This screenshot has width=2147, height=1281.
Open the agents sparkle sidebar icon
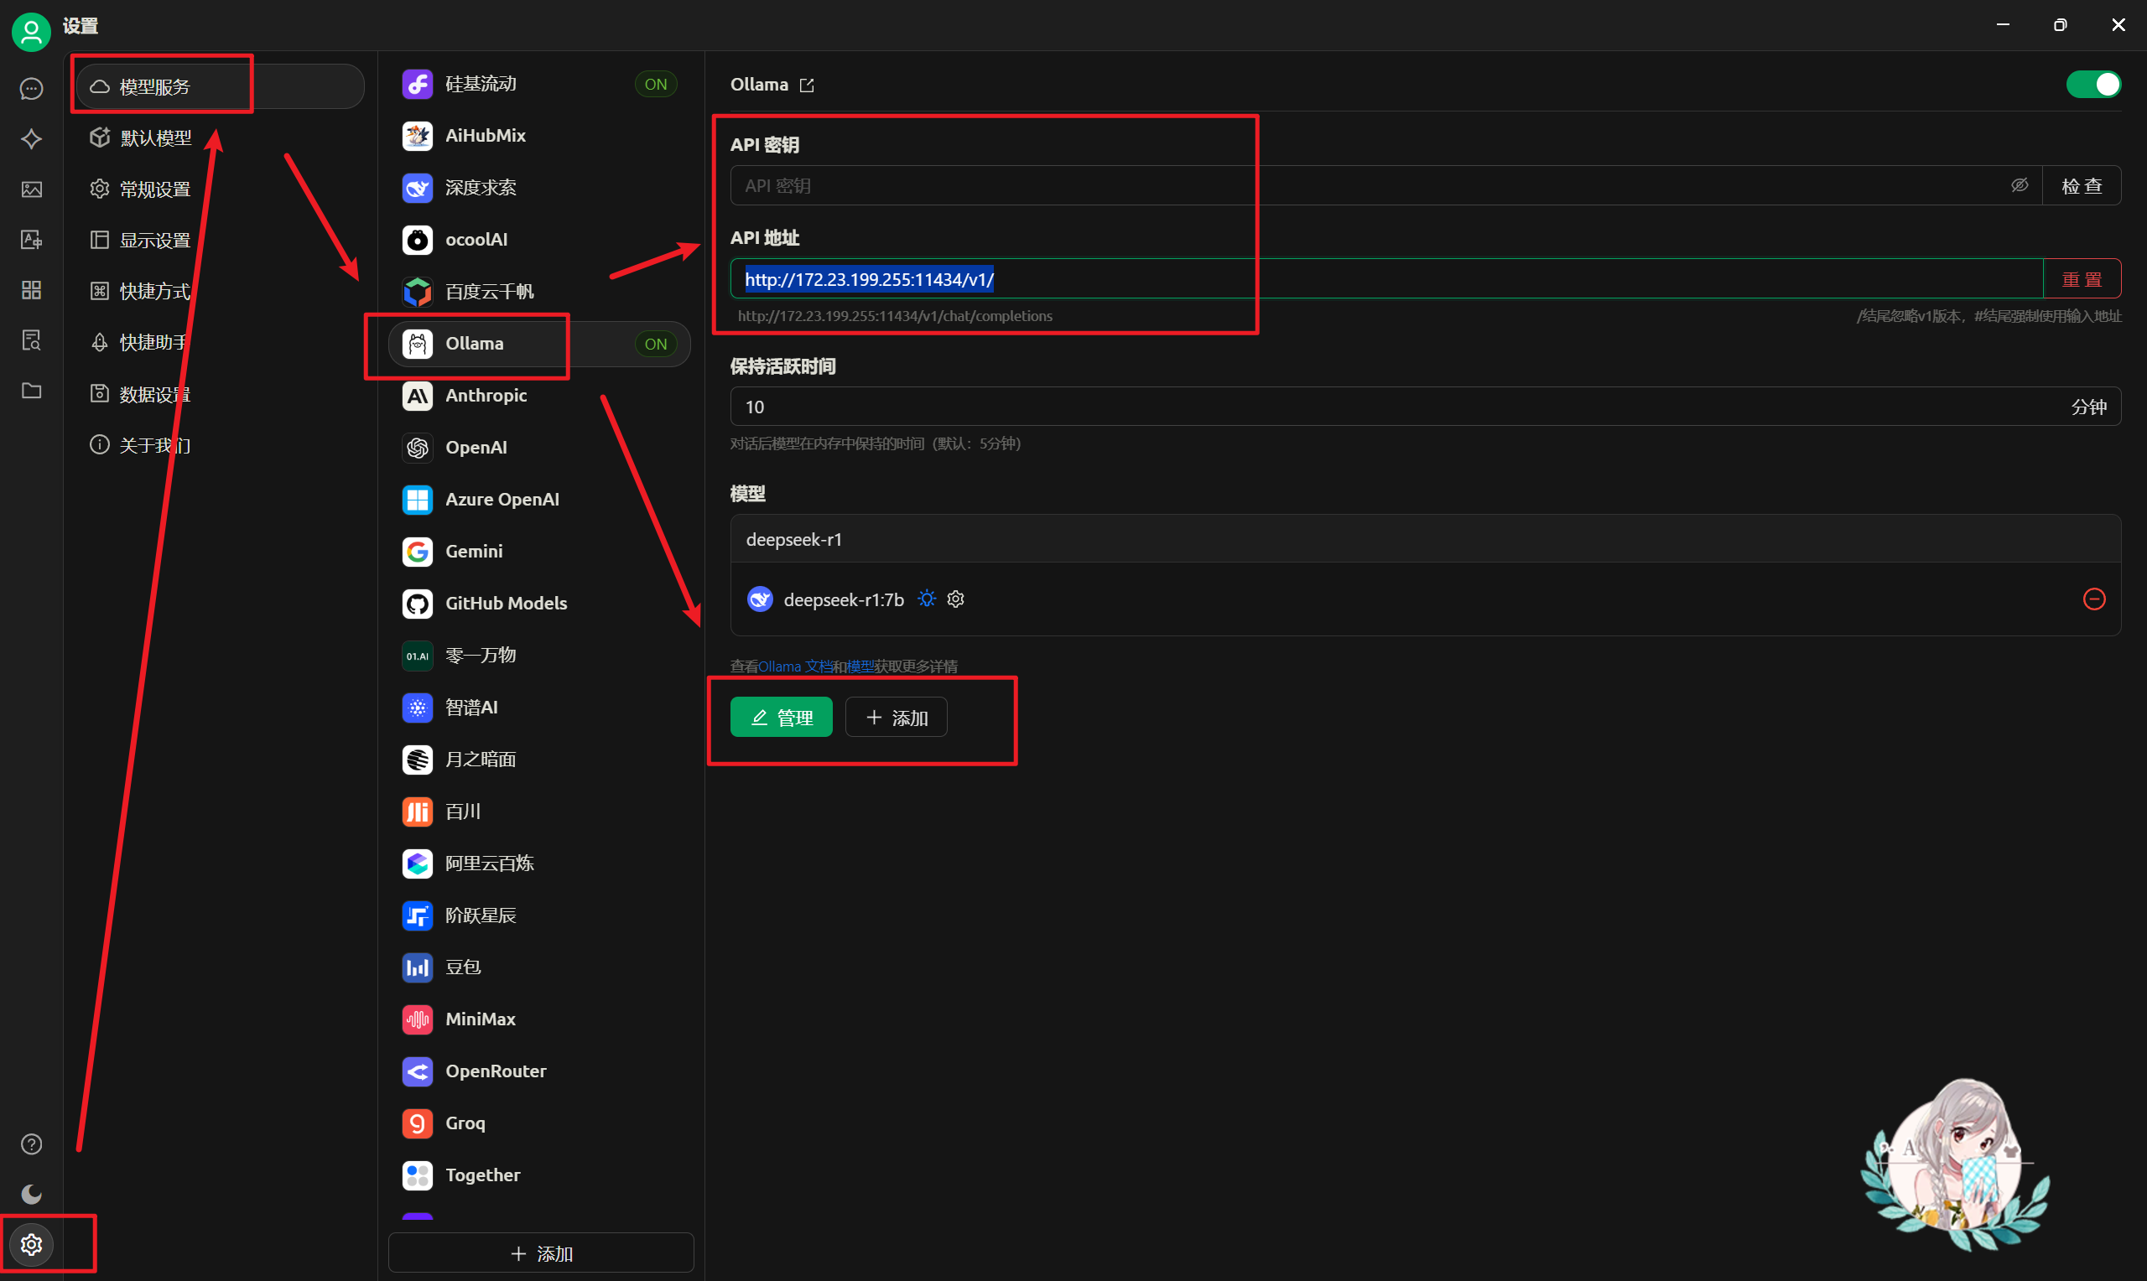click(x=32, y=139)
